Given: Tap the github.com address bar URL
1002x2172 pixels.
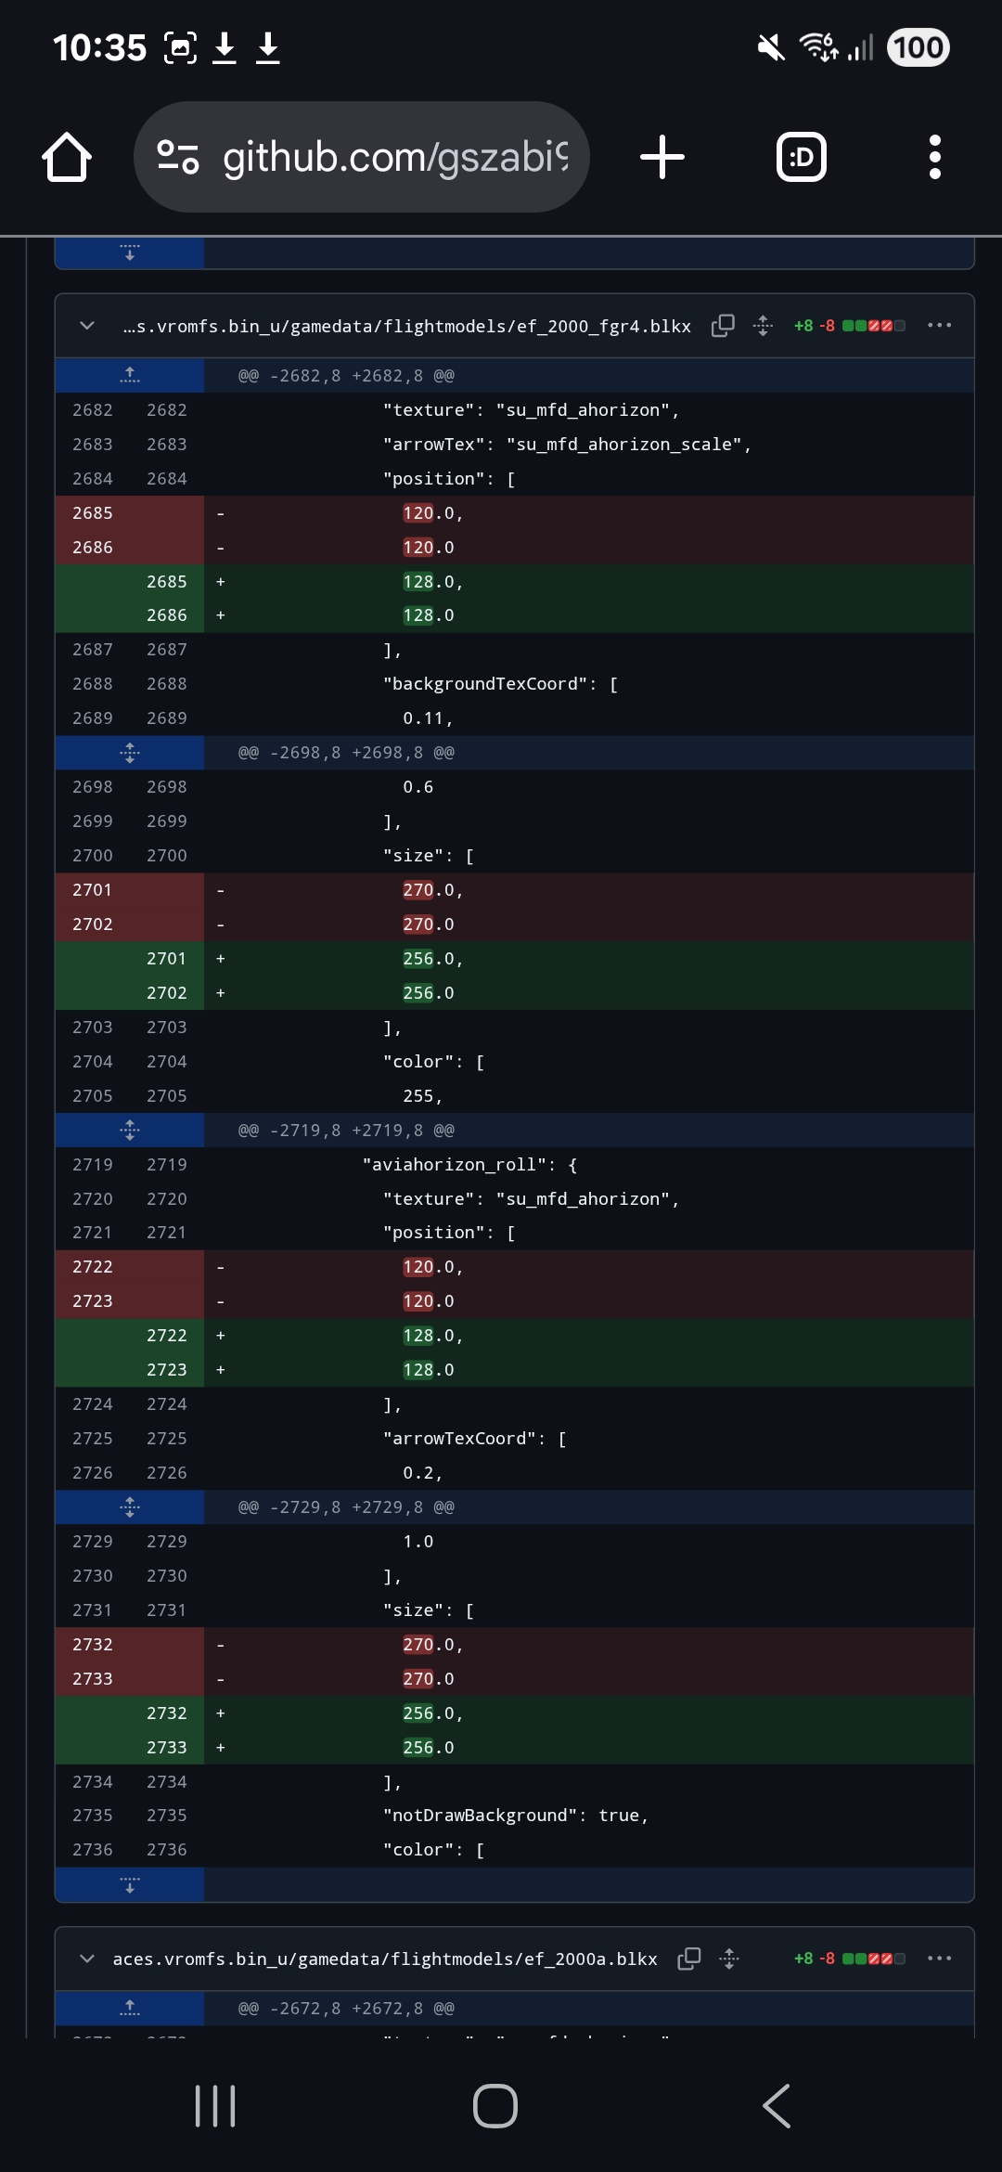Looking at the screenshot, I should tap(394, 157).
